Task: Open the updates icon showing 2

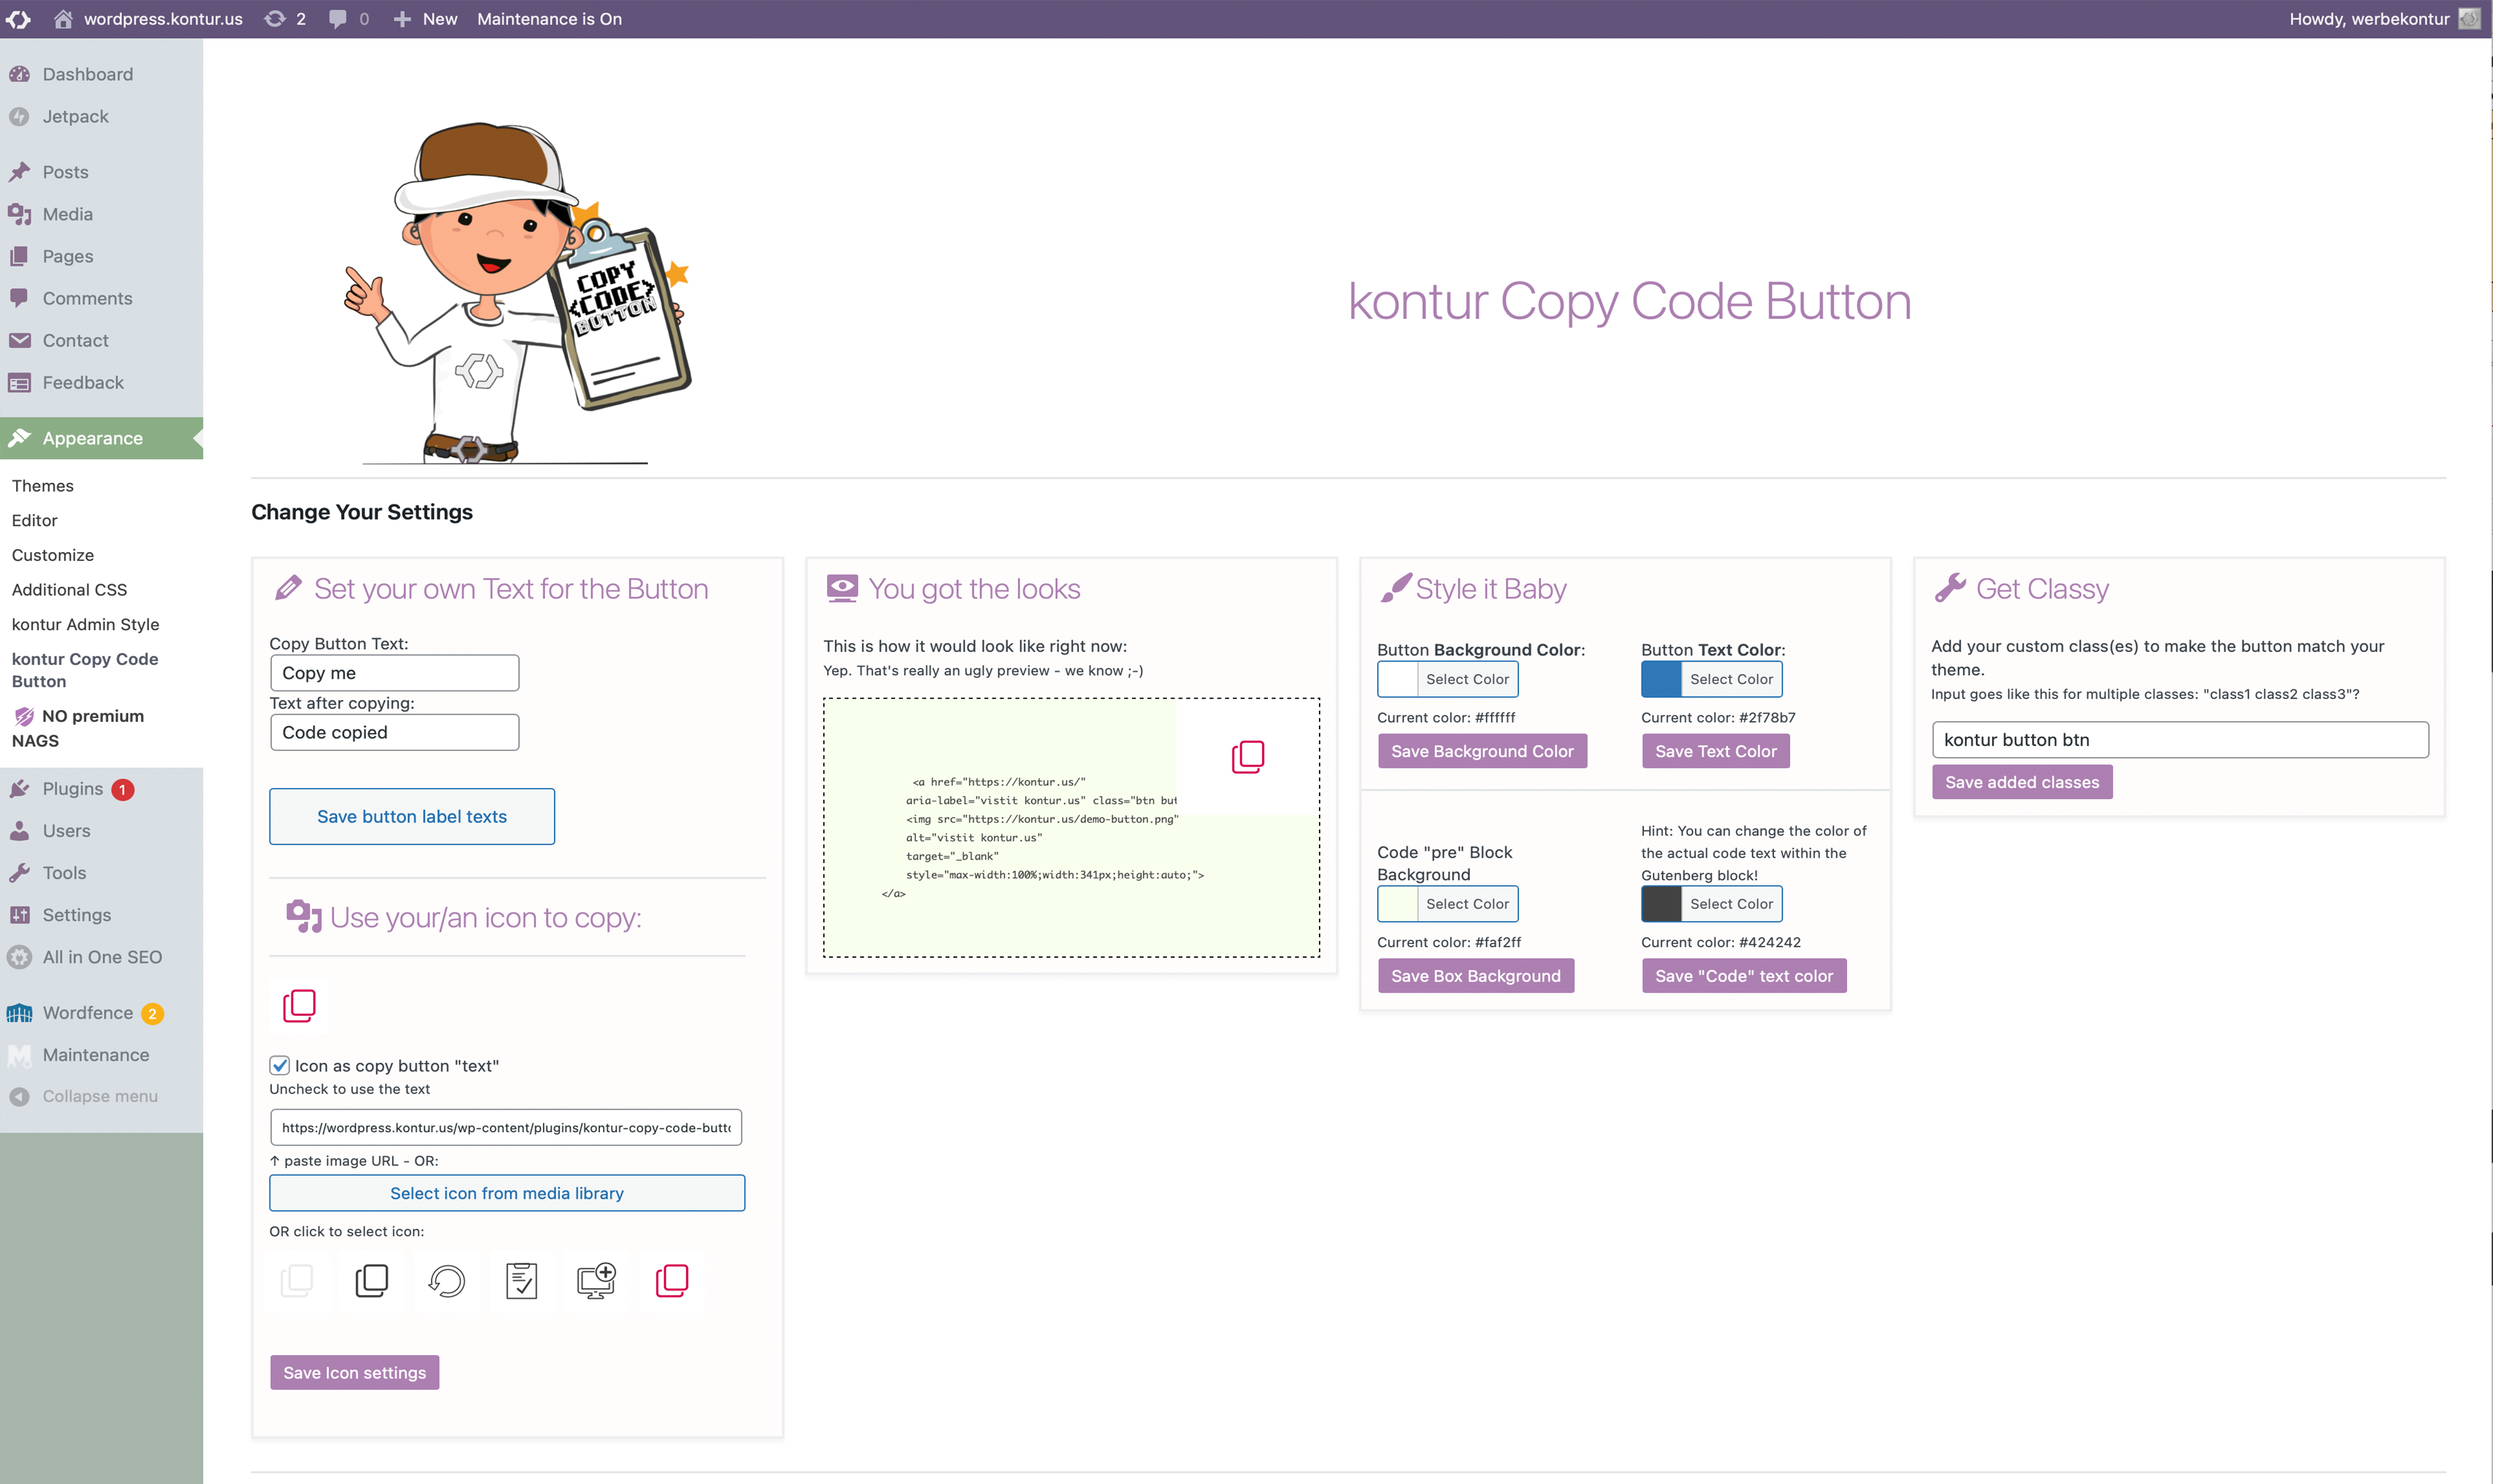Action: (285, 19)
